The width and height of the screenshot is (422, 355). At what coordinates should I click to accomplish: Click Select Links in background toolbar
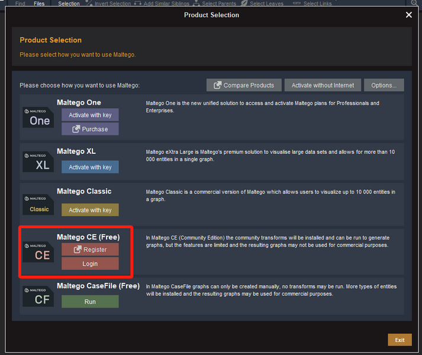click(312, 3)
